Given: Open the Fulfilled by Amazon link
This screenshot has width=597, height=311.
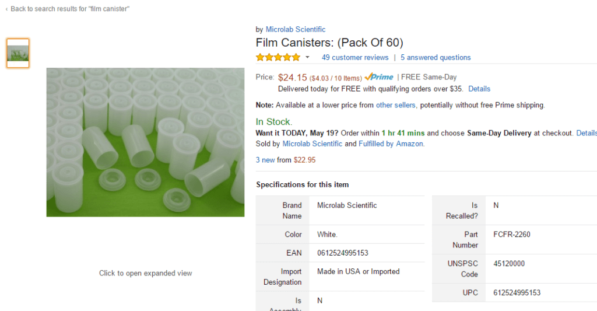Looking at the screenshot, I should 391,144.
